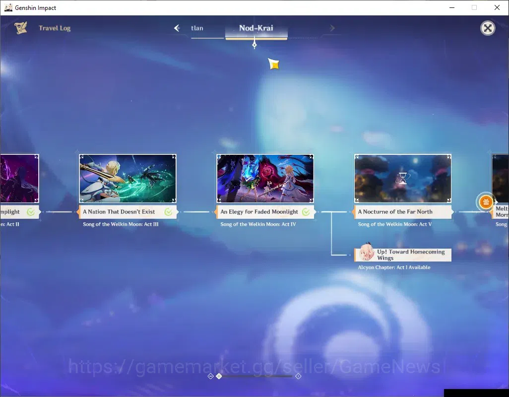Viewport: 509px width, 397px height.
Task: Click 'Song of the Welkin Moon: Act III' subtitle
Action: coord(121,224)
